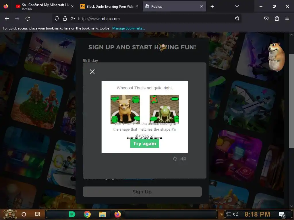Select the dog captcha image
294x220 pixels.
pyautogui.click(x=125, y=109)
